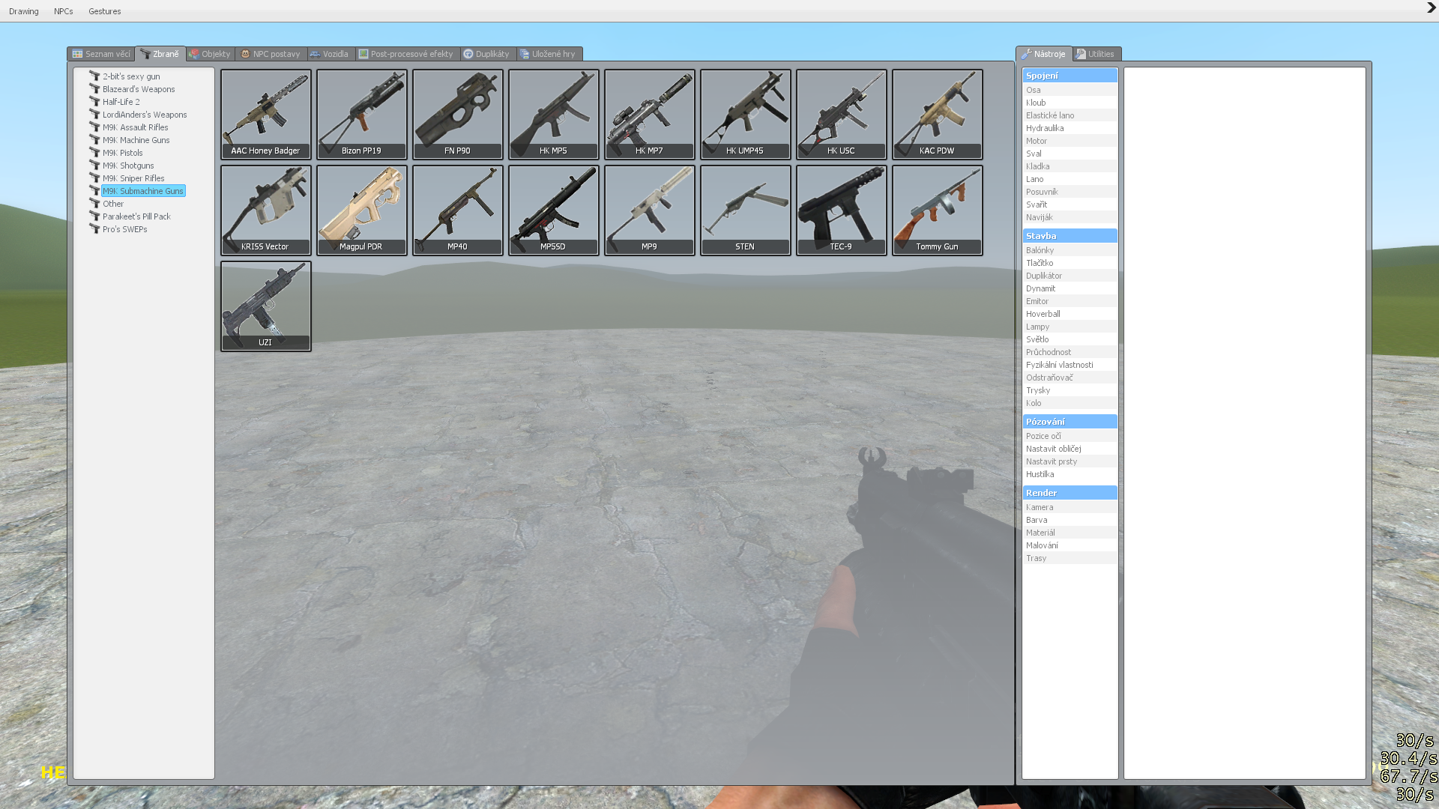This screenshot has width=1439, height=809.
Task: Open M9K Assault Rifles category
Action: click(x=136, y=127)
